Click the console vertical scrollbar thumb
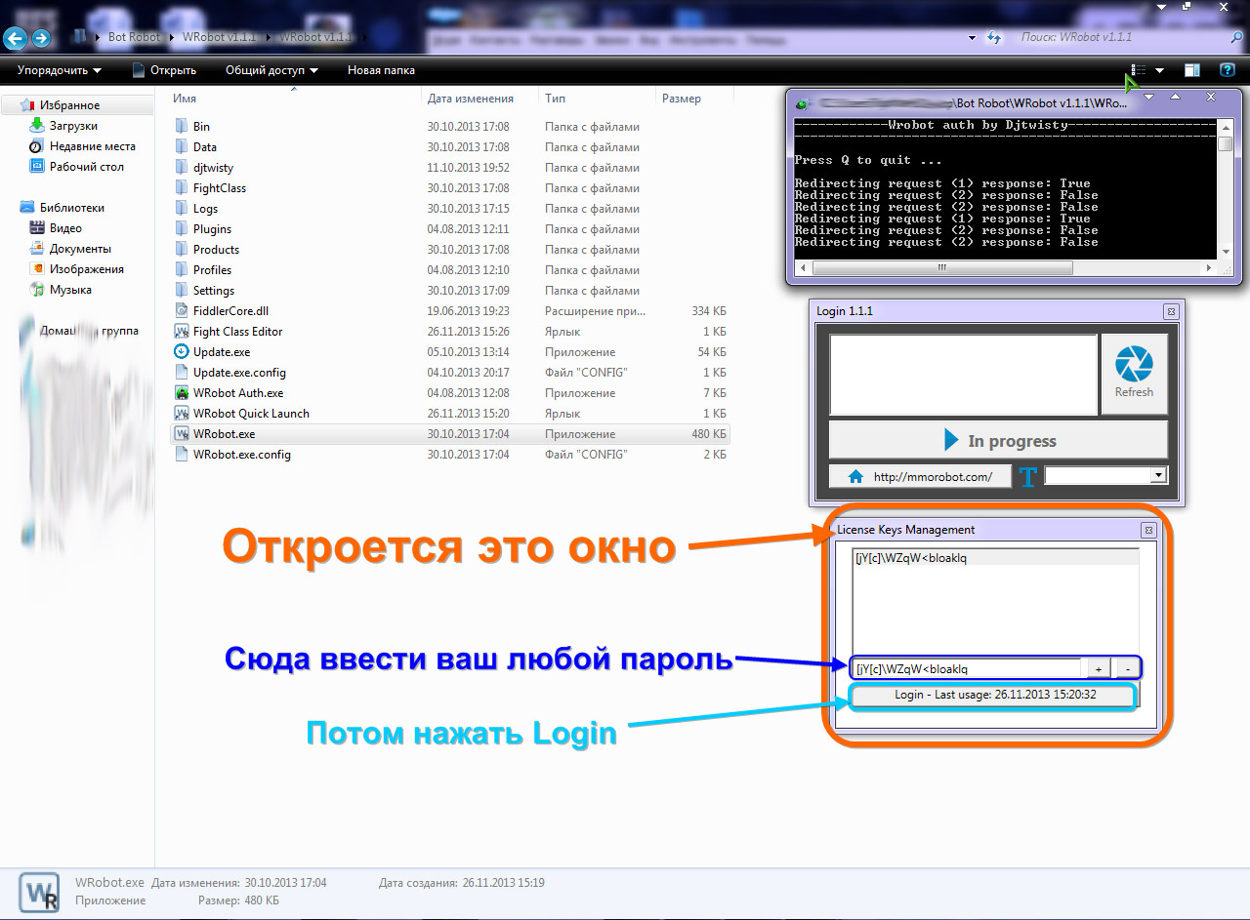This screenshot has height=920, width=1250. coord(1225,143)
